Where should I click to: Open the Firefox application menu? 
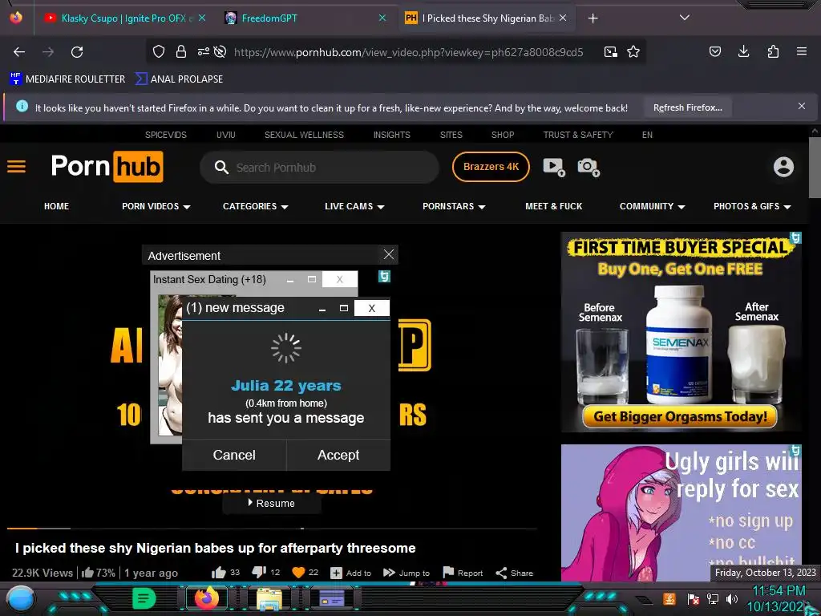pos(802,51)
